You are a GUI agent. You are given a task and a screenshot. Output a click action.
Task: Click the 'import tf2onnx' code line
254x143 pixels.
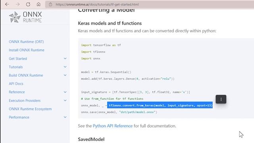[x=93, y=52]
